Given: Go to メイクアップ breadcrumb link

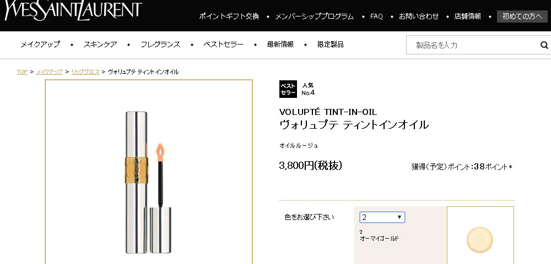Looking at the screenshot, I should click(x=49, y=72).
